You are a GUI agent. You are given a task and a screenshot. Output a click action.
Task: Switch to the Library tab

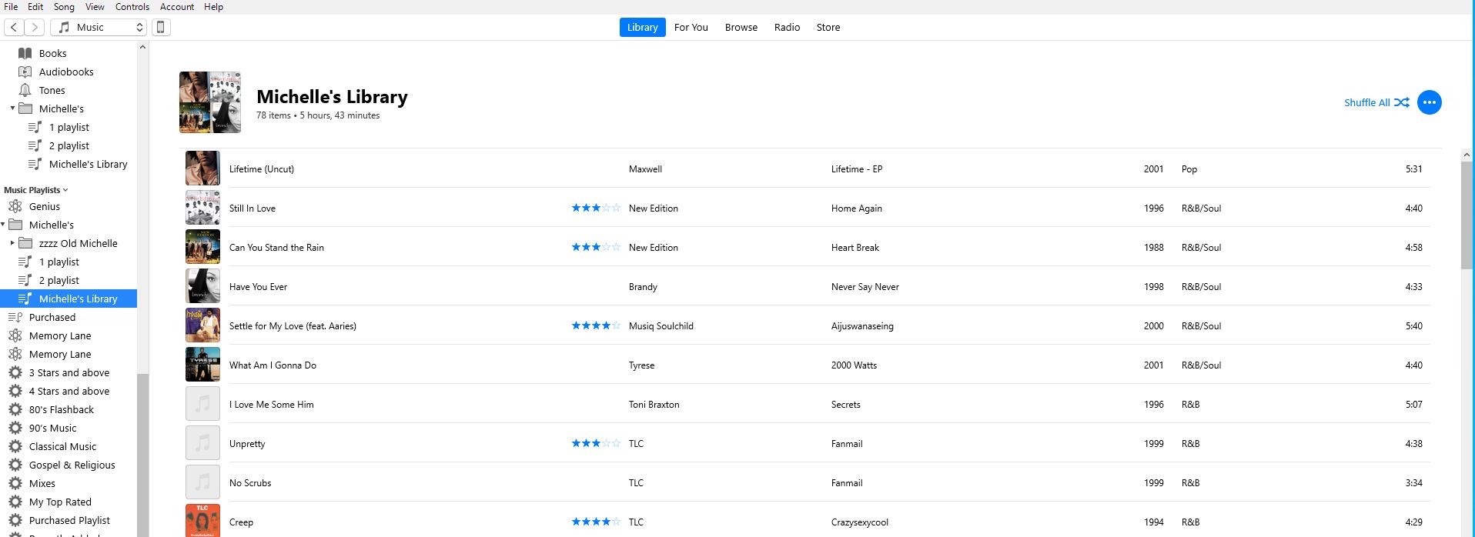point(642,27)
